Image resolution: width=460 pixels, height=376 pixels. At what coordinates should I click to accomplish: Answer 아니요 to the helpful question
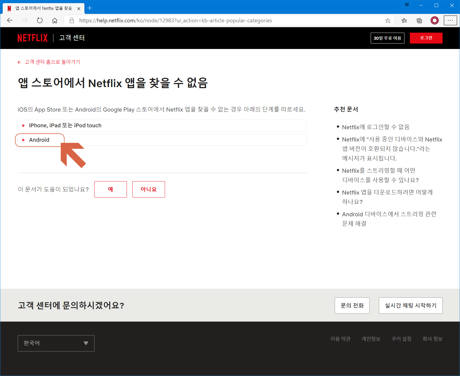(148, 189)
